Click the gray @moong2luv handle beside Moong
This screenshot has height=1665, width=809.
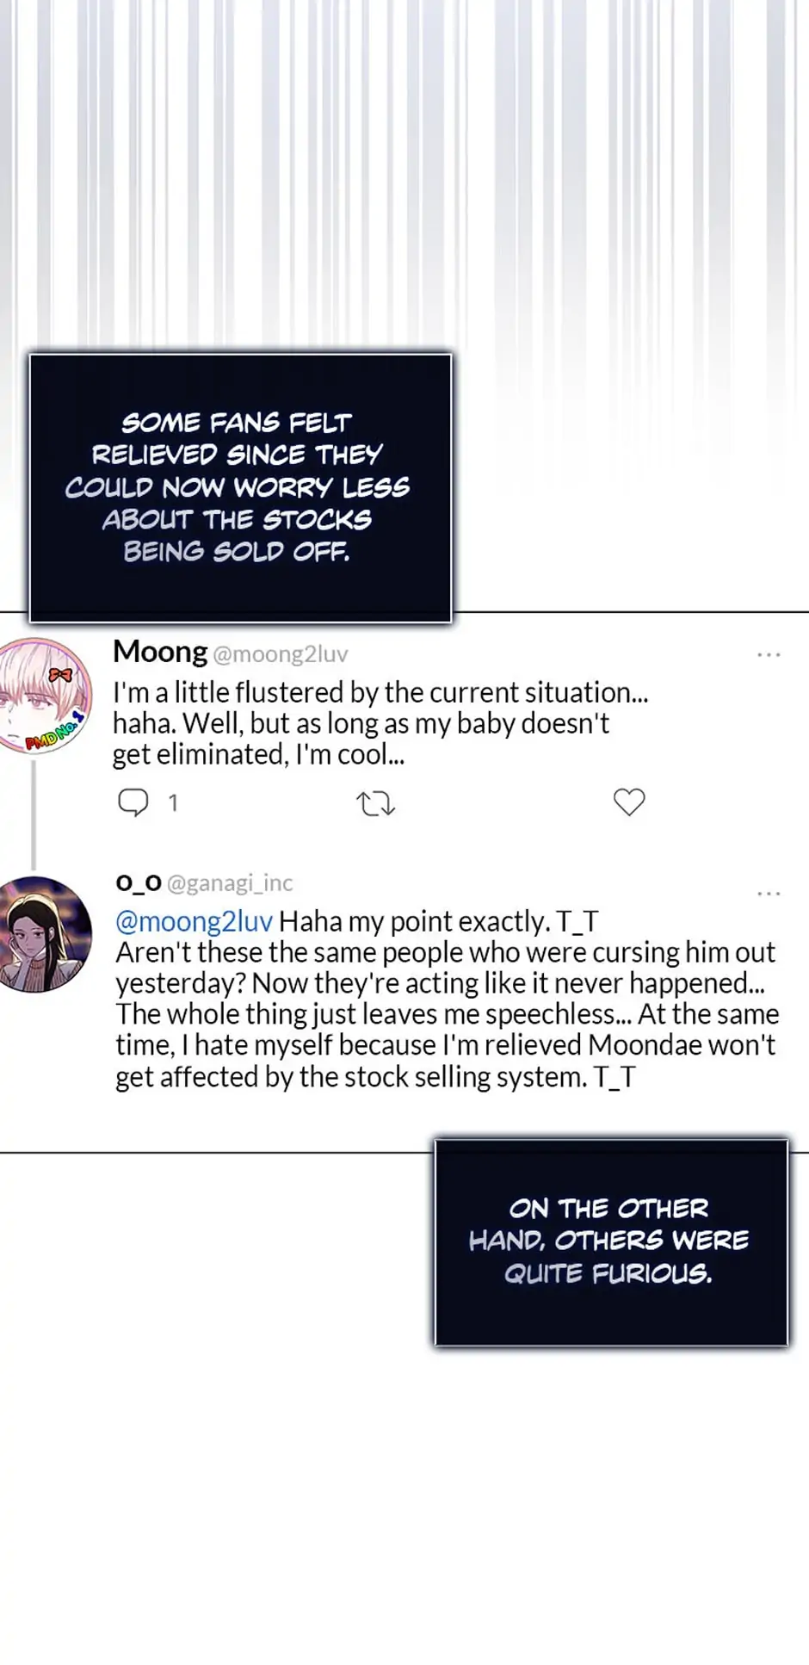point(281,654)
